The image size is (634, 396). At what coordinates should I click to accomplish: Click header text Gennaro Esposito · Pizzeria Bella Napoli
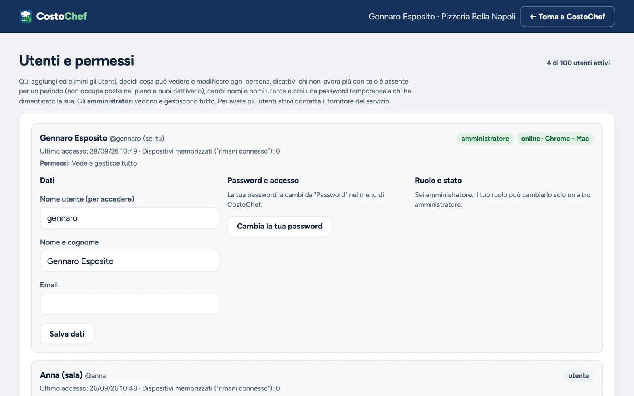pyautogui.click(x=442, y=17)
